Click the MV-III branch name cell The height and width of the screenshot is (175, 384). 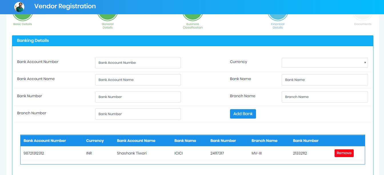[257, 153]
